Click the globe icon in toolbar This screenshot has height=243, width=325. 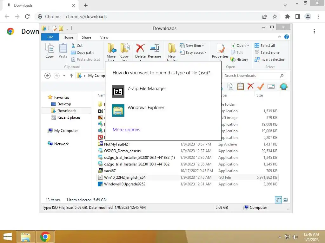pyautogui.click(x=283, y=86)
